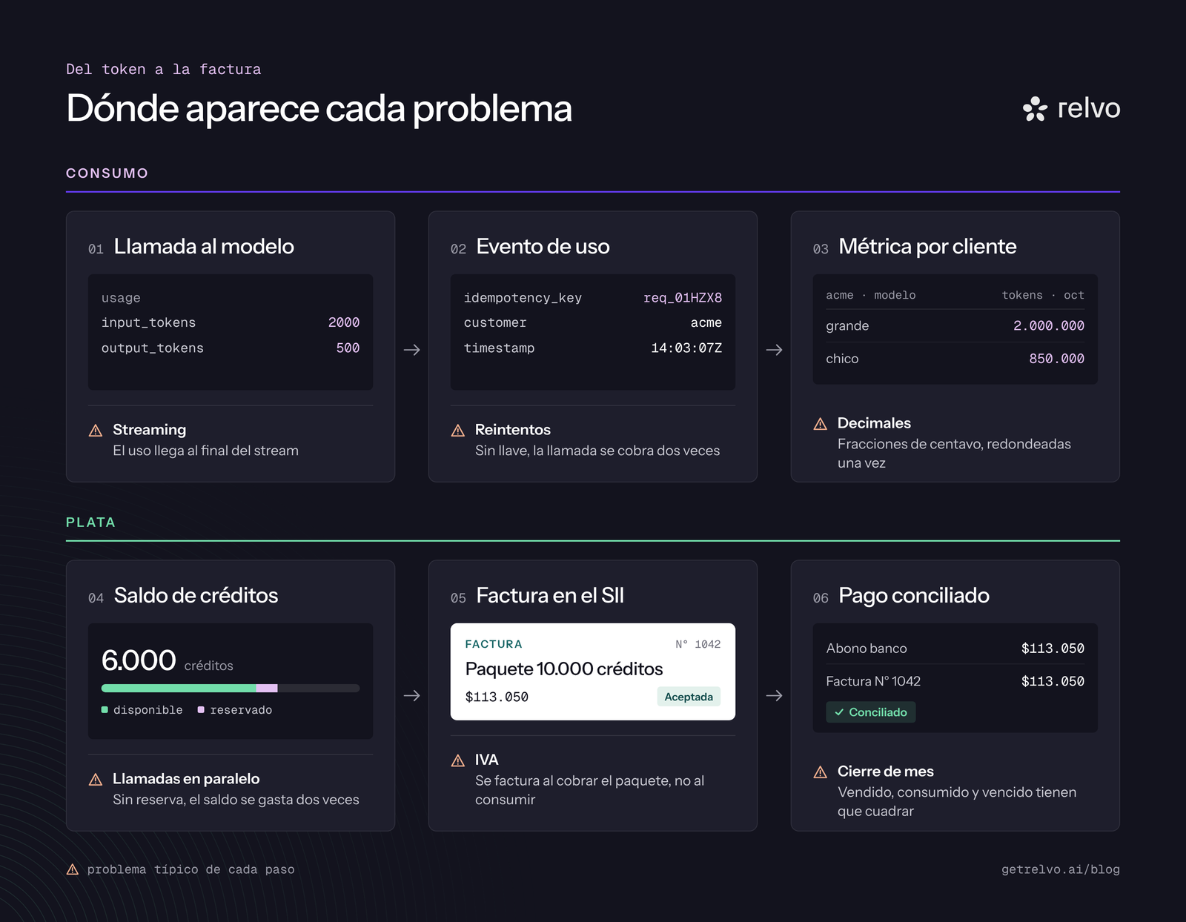
Task: Click the grande tokens value 2.000.000
Action: pos(1049,326)
